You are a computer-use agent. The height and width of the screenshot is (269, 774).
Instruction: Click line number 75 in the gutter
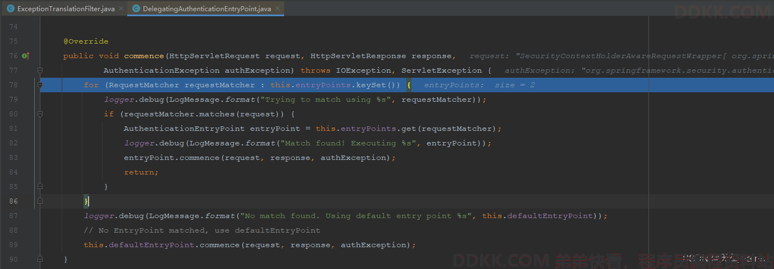pyautogui.click(x=13, y=41)
